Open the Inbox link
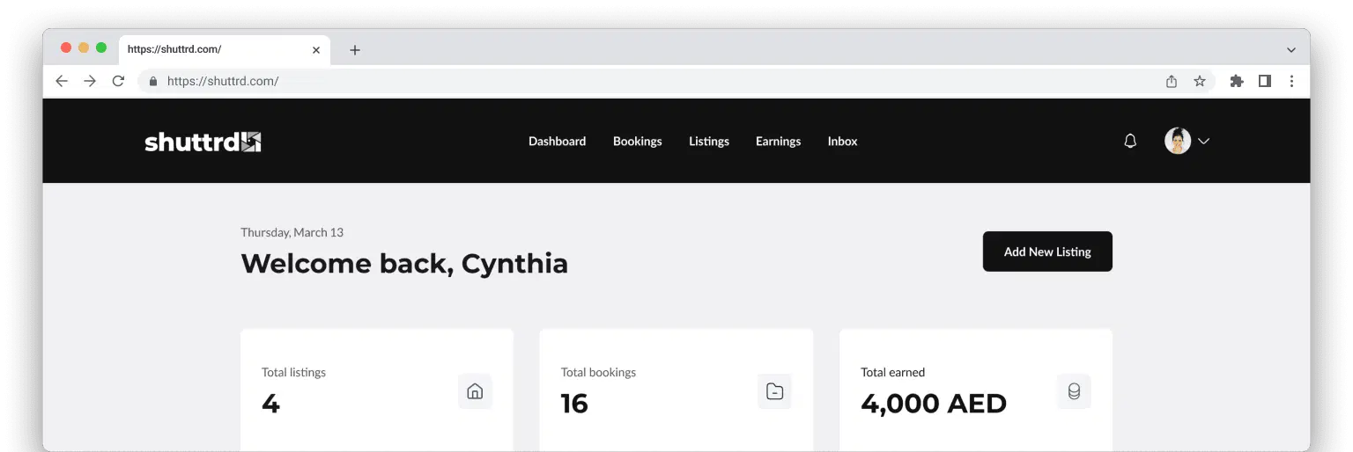Screen dimensions: 1353x452 842,141
